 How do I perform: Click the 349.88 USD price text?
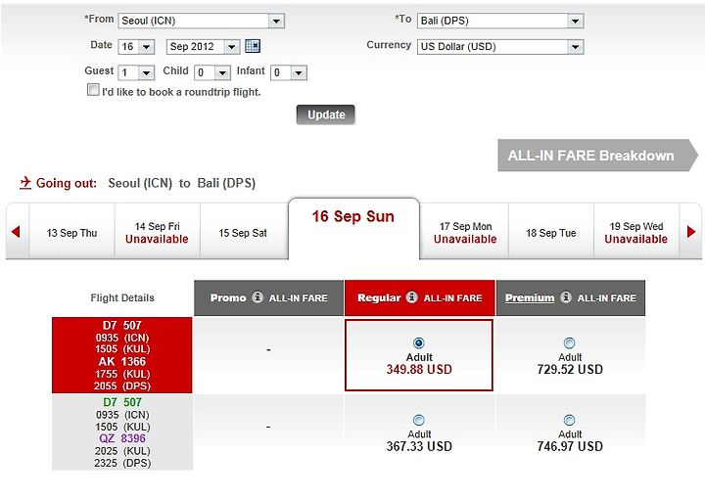click(x=419, y=369)
